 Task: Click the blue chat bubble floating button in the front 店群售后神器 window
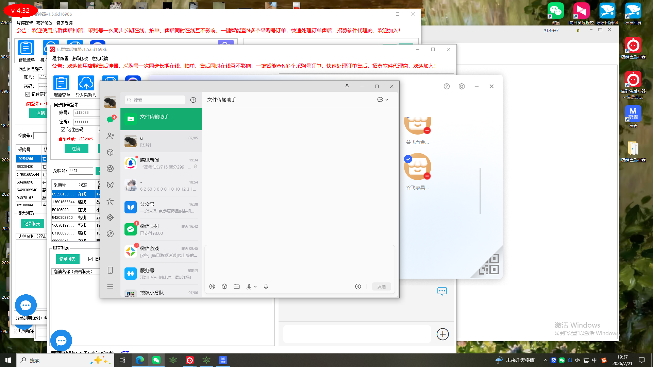61,340
